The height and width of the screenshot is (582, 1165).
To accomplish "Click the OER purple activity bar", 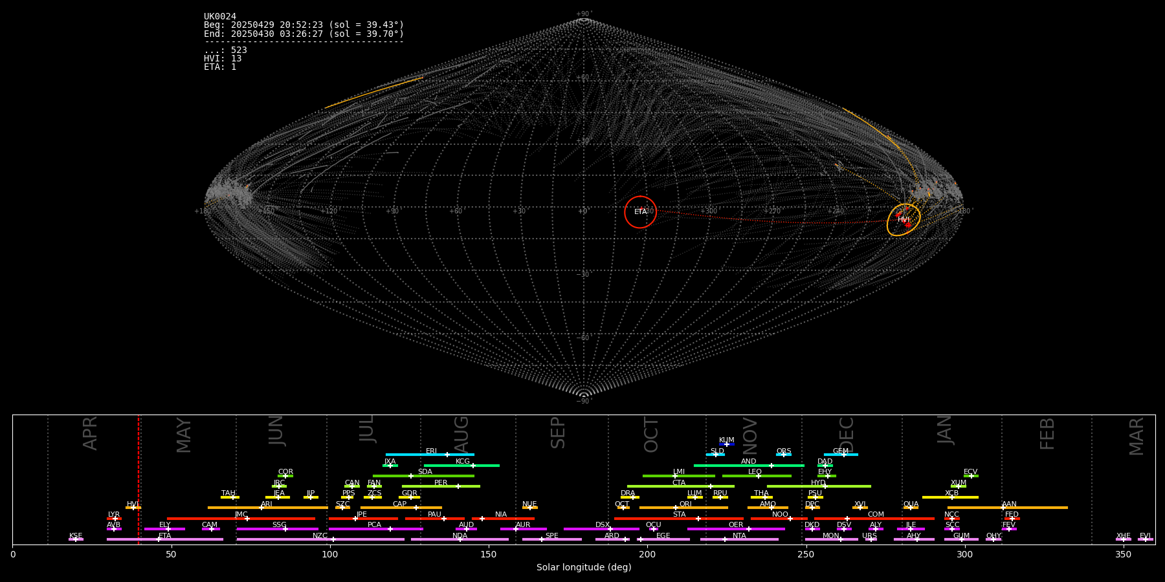I will 736,529.
